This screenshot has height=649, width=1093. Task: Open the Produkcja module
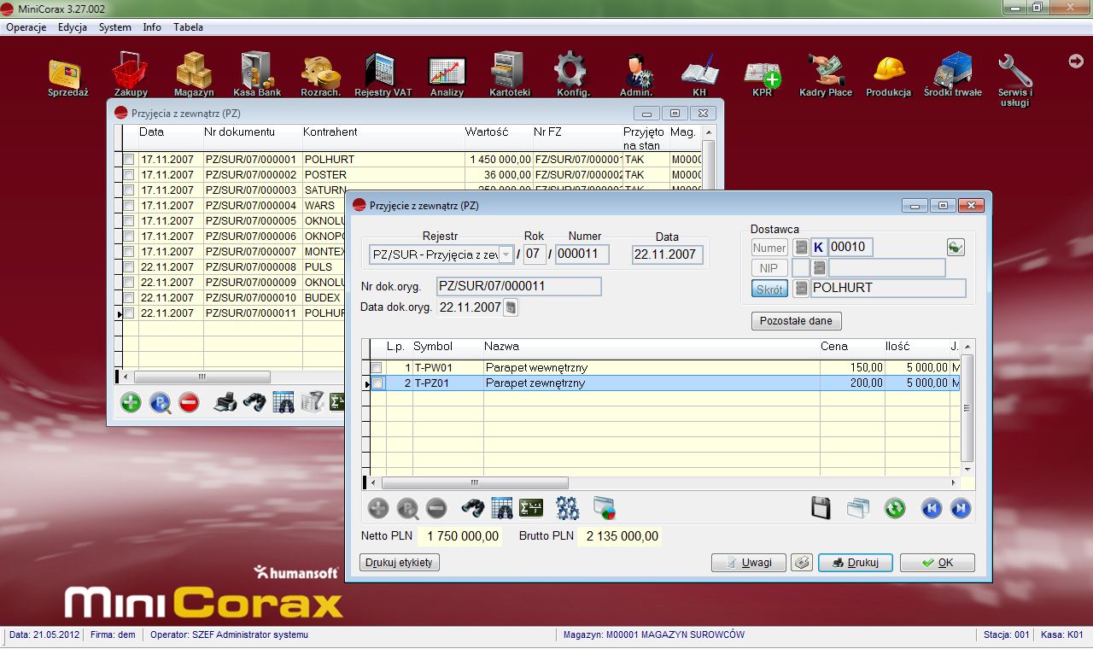tap(888, 75)
